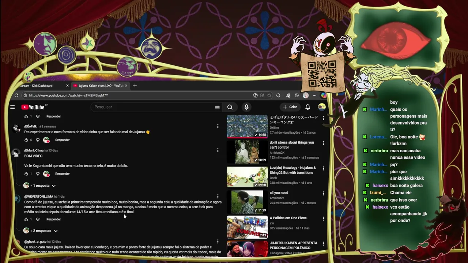The height and width of the screenshot is (263, 468).
Task: Open comment options for @MarloCikaa comment
Action: [x=218, y=150]
